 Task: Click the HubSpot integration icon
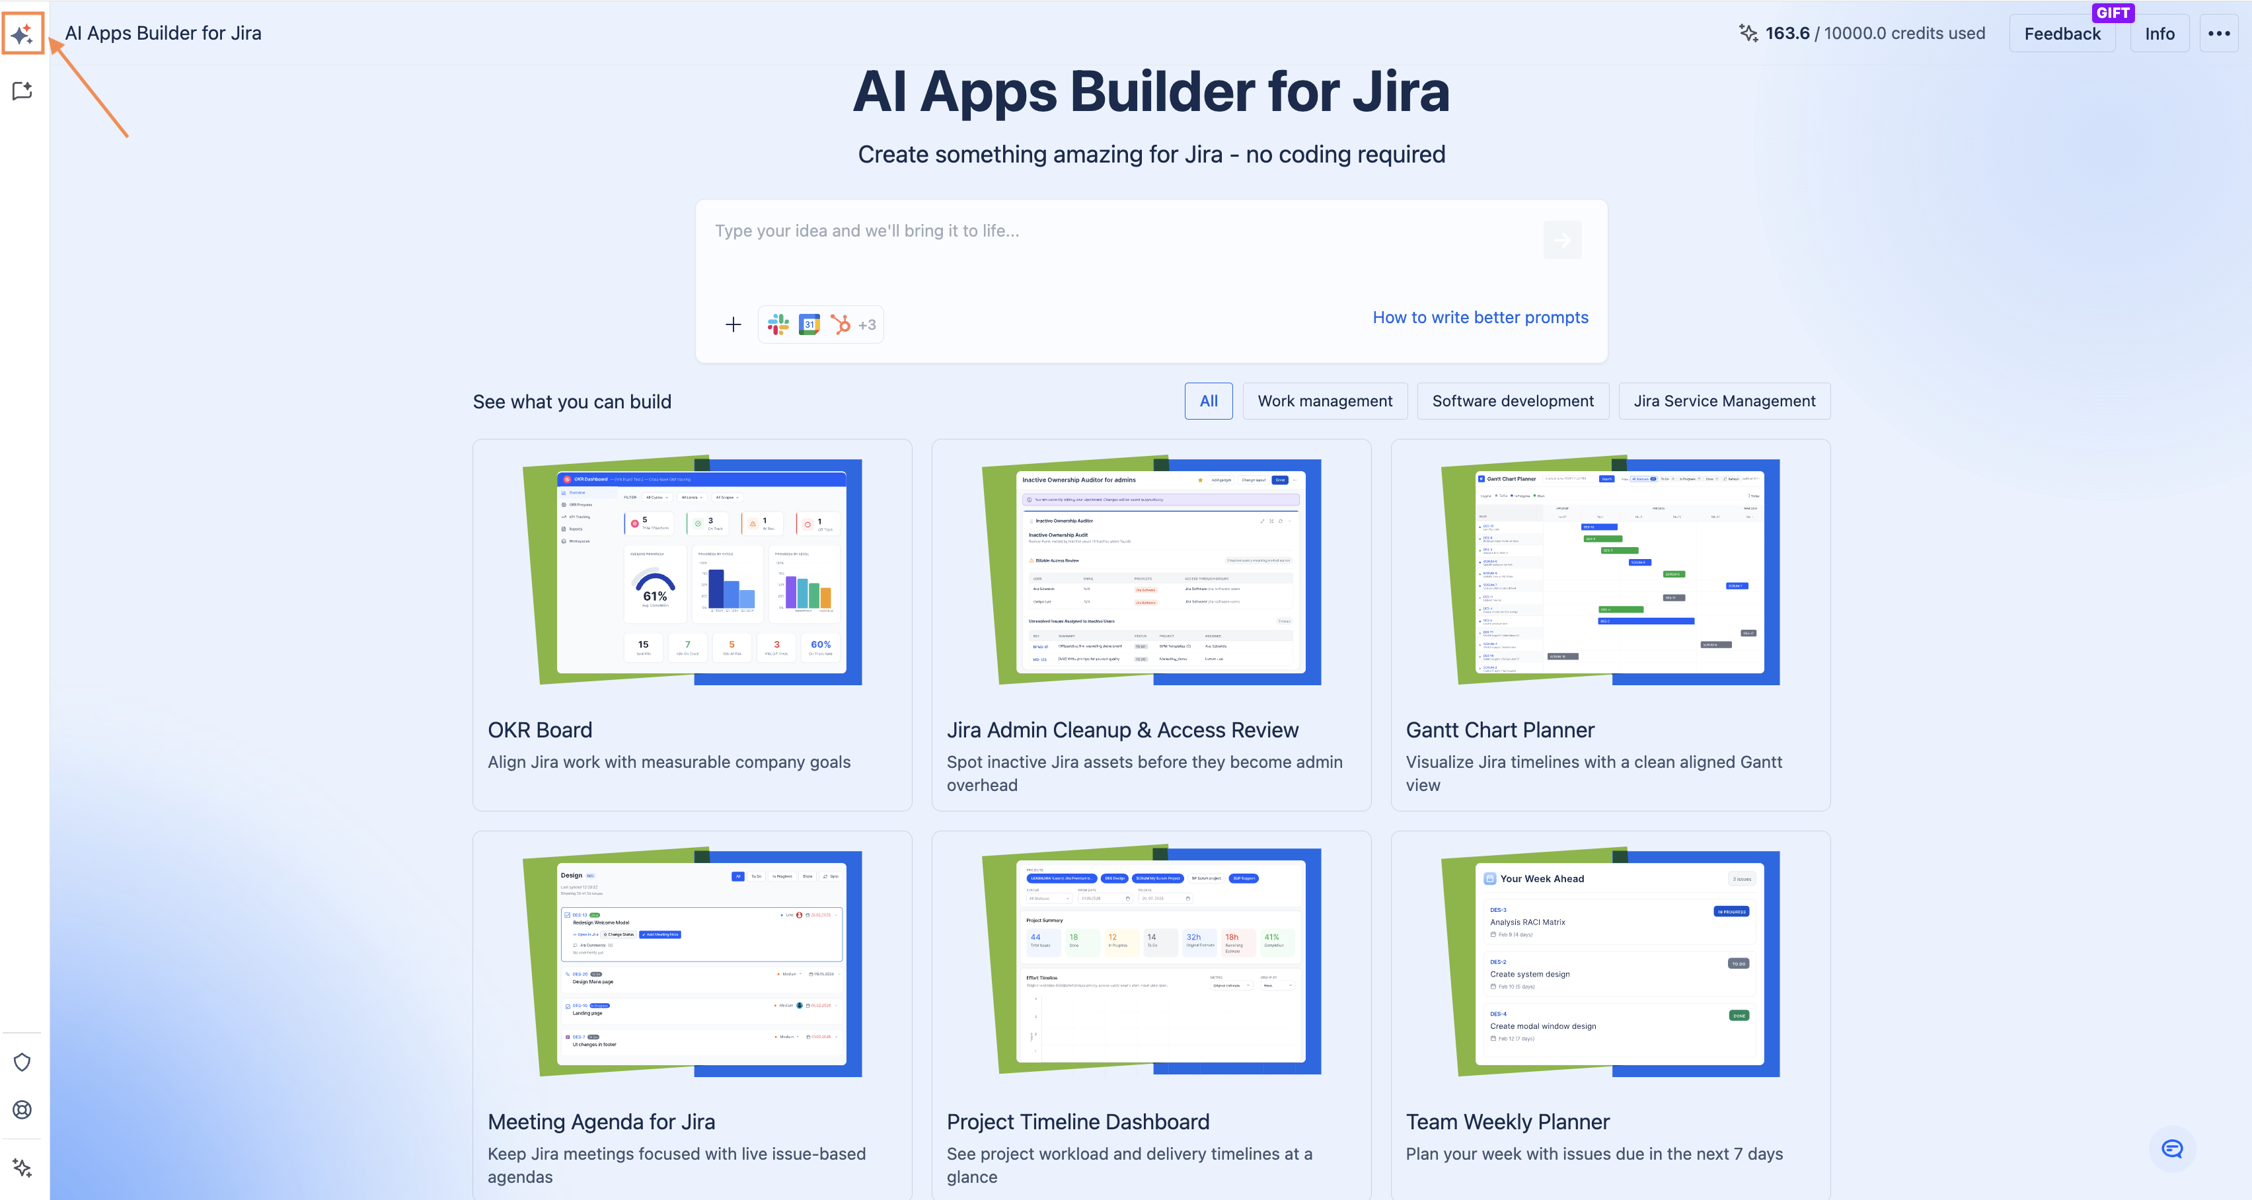point(840,324)
